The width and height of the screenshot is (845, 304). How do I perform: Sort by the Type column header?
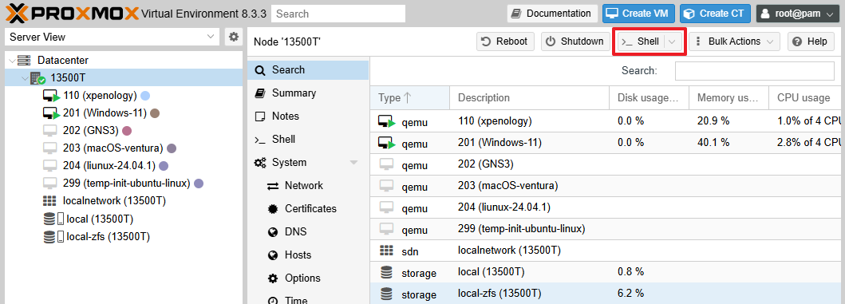pyautogui.click(x=409, y=98)
